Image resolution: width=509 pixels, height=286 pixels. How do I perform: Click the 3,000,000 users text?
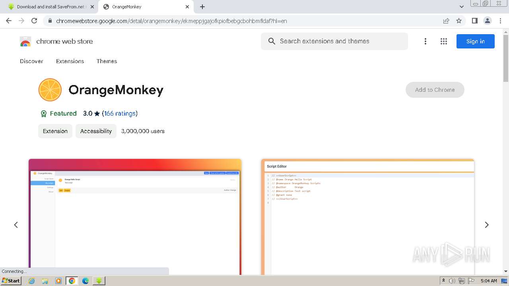pos(143,131)
